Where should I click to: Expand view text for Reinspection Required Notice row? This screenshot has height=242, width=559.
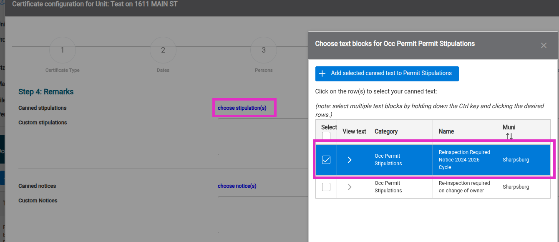(x=350, y=160)
